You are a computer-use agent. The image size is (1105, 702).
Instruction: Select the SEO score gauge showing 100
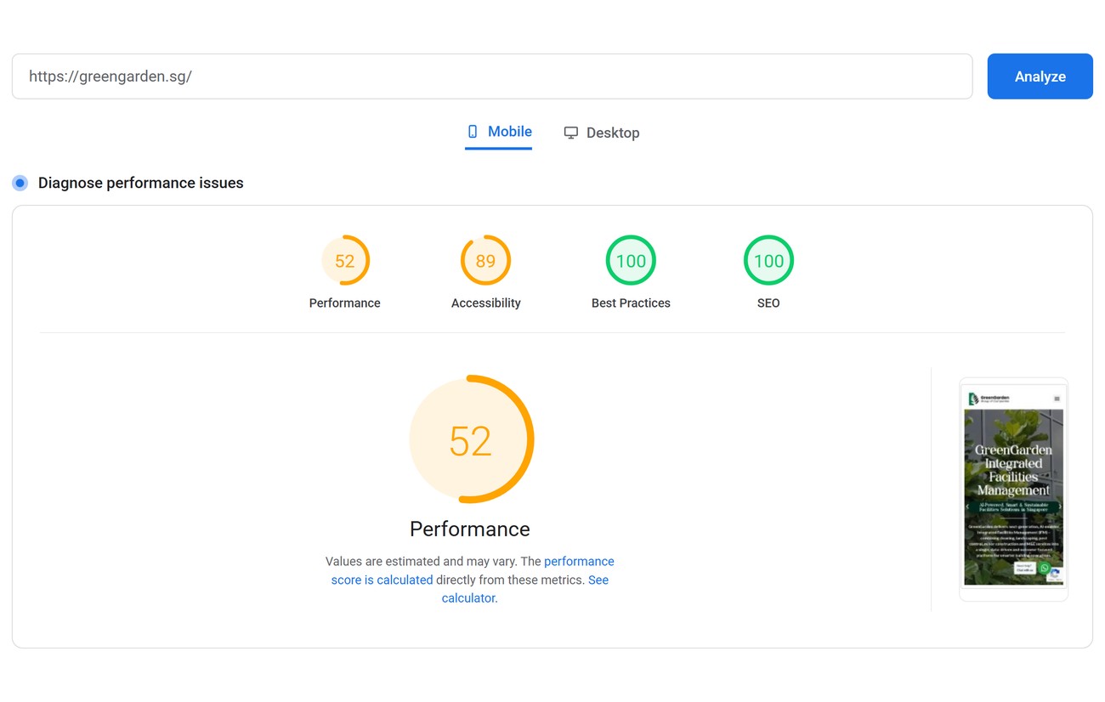click(x=768, y=260)
